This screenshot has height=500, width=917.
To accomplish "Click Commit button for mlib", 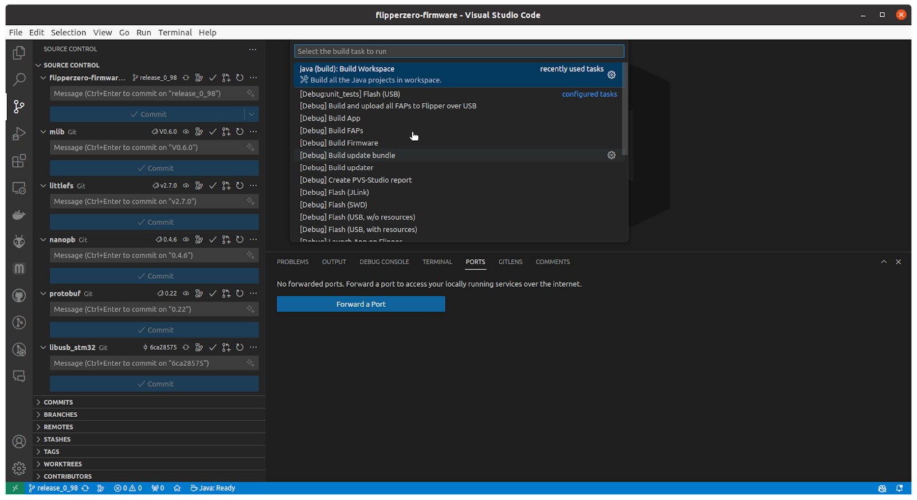I will (x=154, y=168).
